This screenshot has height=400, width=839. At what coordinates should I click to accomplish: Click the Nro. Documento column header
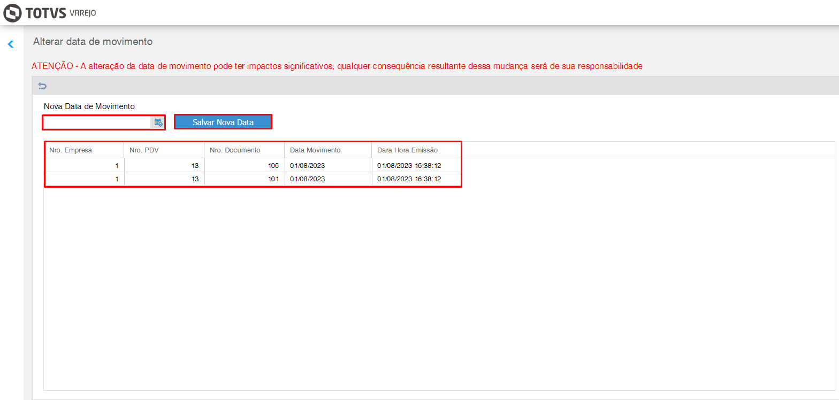click(x=245, y=150)
